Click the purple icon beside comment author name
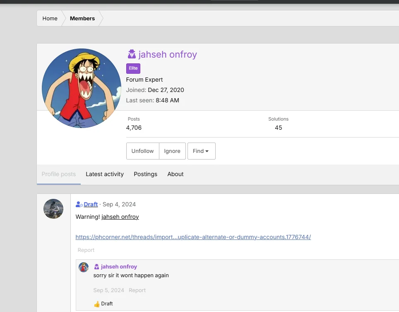This screenshot has height=312, width=399. [97, 267]
